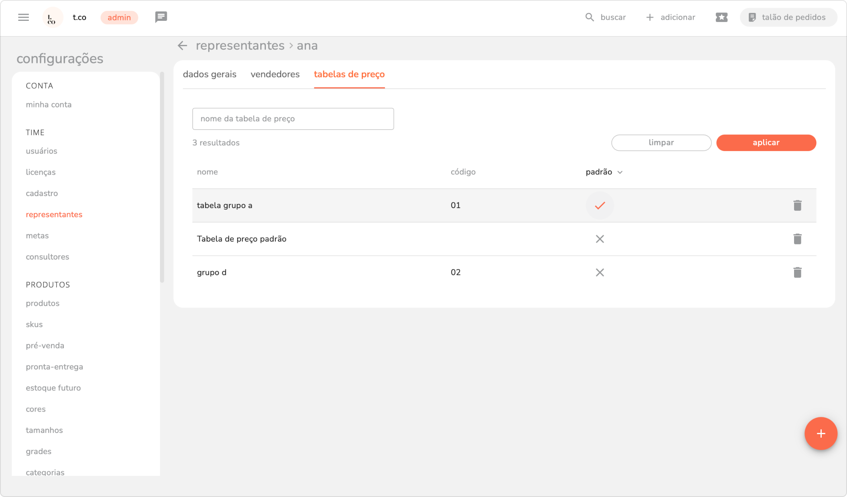Open the hamburger menu icon
Viewport: 847px width, 497px height.
(x=24, y=17)
